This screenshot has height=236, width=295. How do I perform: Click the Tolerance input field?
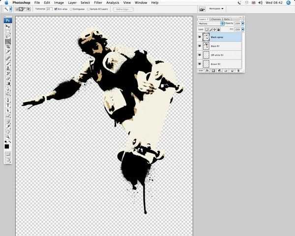coord(49,9)
